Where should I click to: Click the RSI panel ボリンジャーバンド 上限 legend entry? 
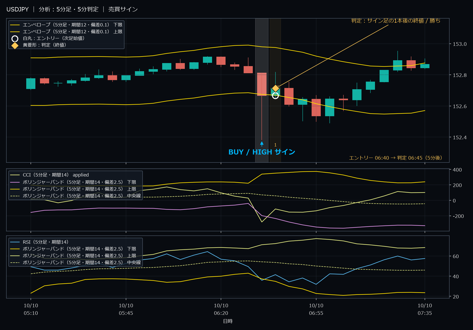(73, 256)
